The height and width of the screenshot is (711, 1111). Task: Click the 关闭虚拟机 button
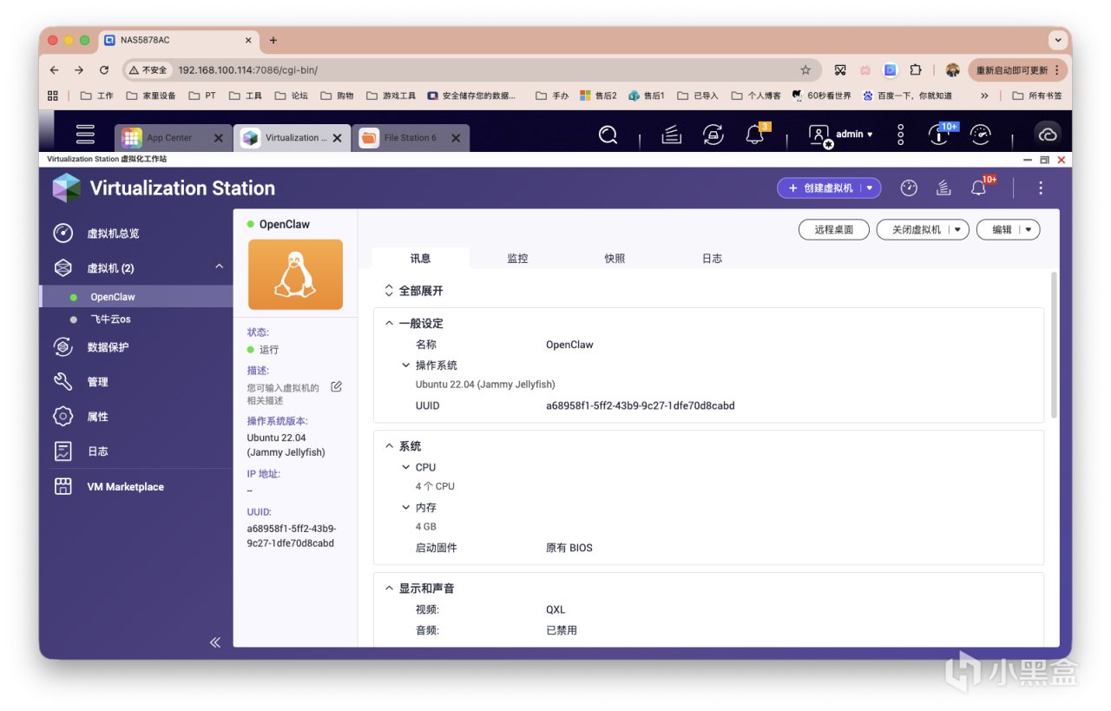pos(917,230)
